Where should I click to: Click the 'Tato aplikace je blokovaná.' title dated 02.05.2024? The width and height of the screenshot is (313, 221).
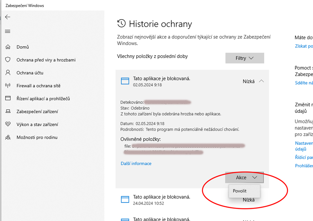pos(162,79)
